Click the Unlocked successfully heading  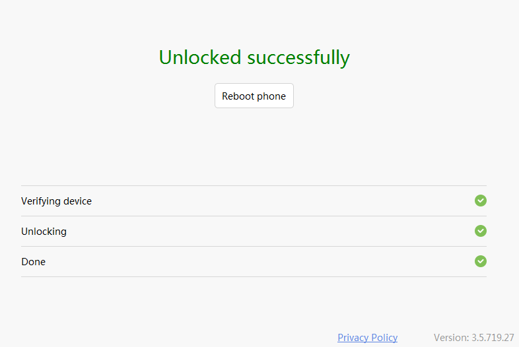click(254, 57)
